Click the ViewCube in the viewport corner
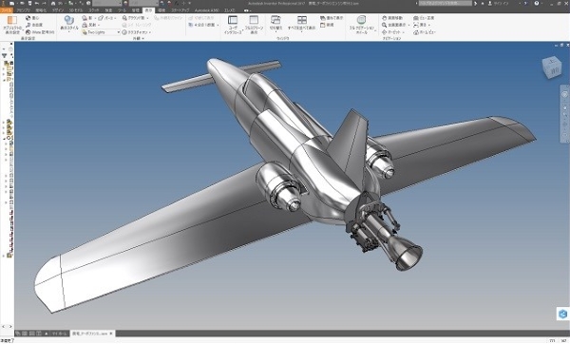570x344 pixels. click(x=552, y=67)
